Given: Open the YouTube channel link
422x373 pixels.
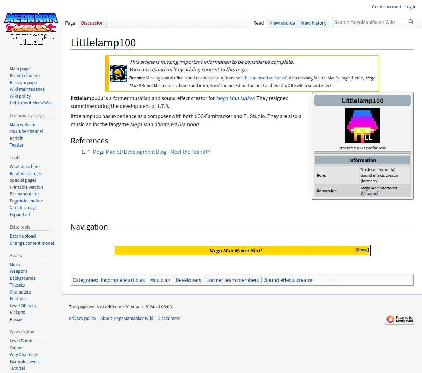Looking at the screenshot, I should 26,131.
